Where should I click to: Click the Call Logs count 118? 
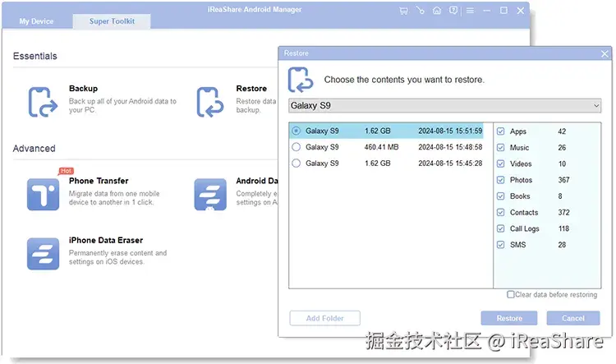tap(563, 228)
